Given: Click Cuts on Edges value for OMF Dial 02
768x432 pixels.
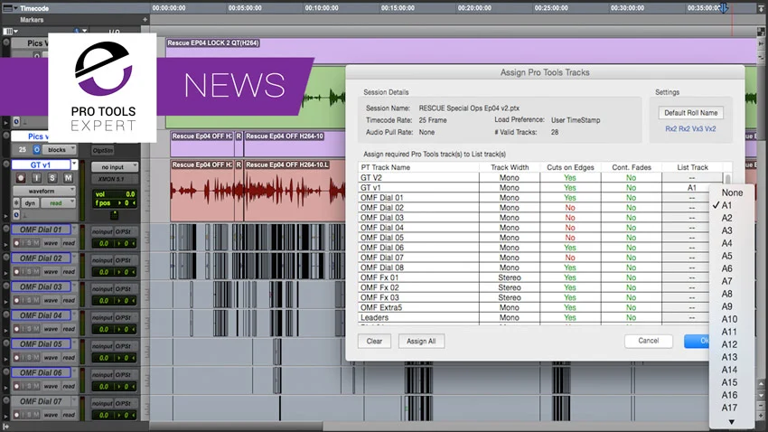Looking at the screenshot, I should [x=570, y=208].
